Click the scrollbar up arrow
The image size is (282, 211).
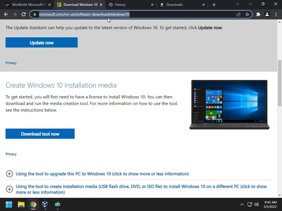click(x=280, y=22)
